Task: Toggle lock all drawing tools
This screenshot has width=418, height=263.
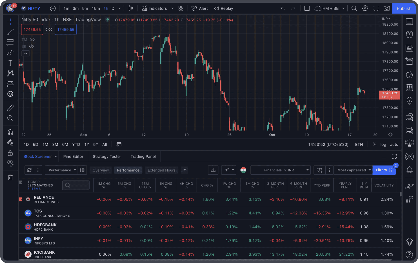Action: (x=10, y=153)
